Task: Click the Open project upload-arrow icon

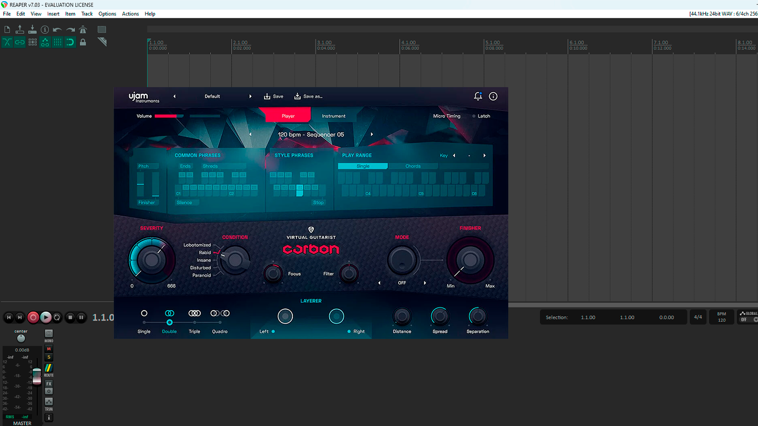Action: (20, 29)
